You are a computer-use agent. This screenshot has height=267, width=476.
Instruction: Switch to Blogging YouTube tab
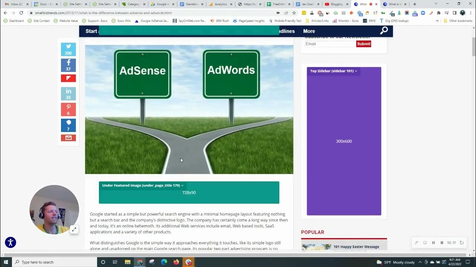[337, 4]
